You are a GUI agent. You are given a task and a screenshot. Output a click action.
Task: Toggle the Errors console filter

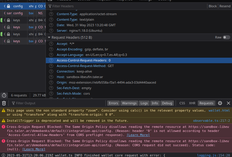click(x=113, y=103)
